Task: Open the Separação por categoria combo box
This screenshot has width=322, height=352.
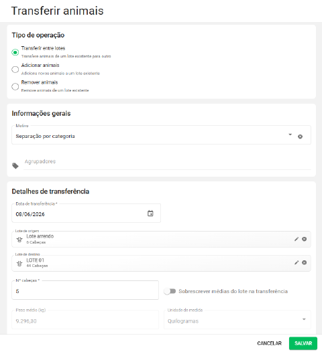Action: [161, 135]
